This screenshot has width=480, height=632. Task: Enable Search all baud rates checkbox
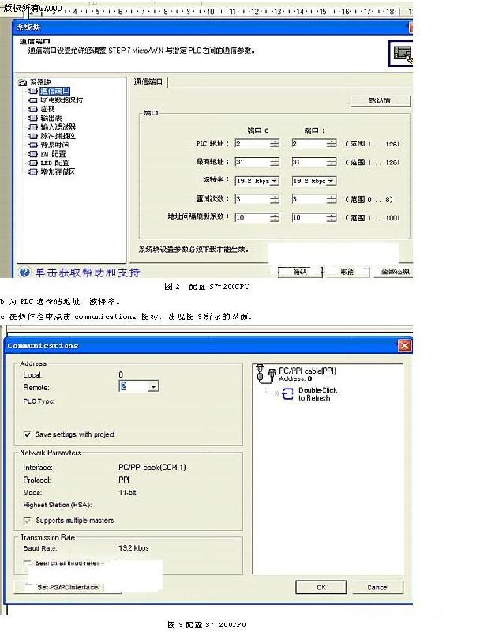click(28, 563)
